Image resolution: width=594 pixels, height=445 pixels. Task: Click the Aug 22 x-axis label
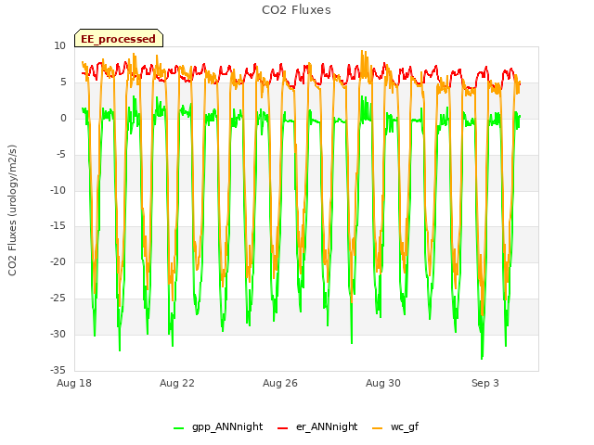pyautogui.click(x=177, y=383)
